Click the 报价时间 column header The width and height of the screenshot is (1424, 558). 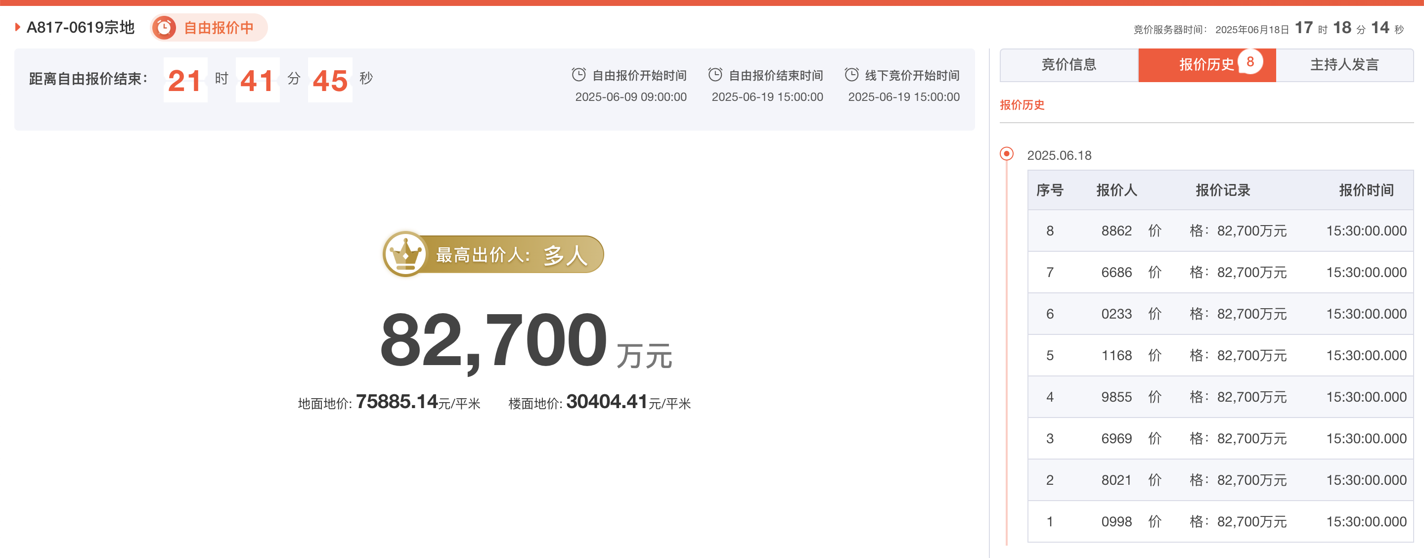pos(1366,190)
